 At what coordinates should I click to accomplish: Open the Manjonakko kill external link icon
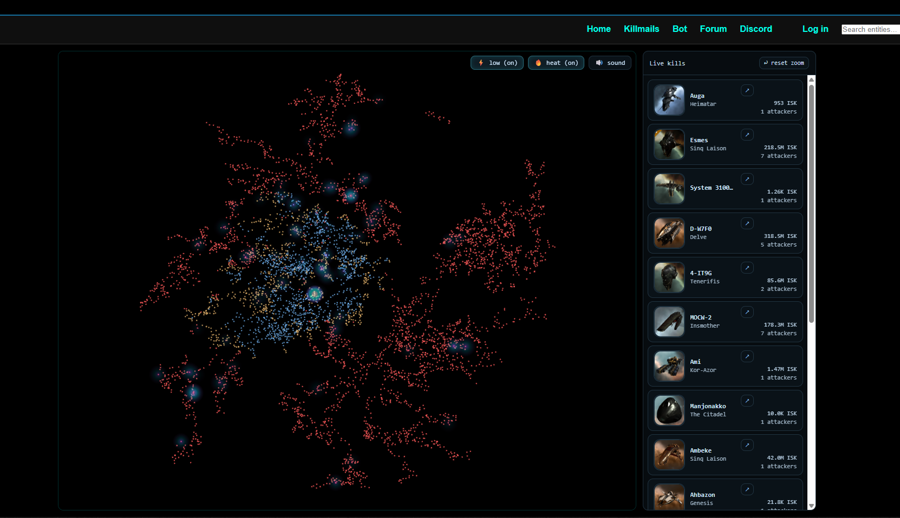coord(747,401)
